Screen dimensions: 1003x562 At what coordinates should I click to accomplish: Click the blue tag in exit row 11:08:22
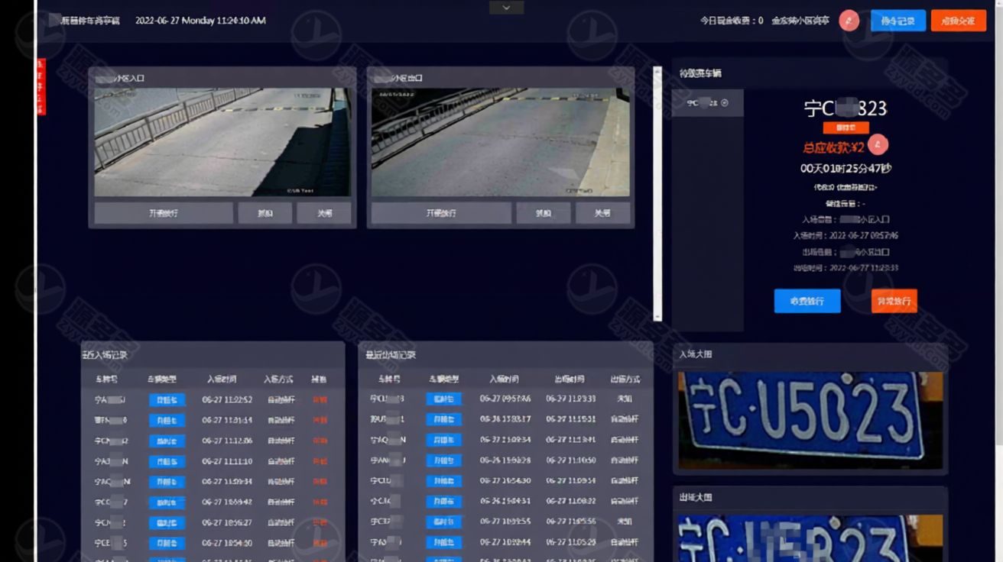pyautogui.click(x=444, y=501)
